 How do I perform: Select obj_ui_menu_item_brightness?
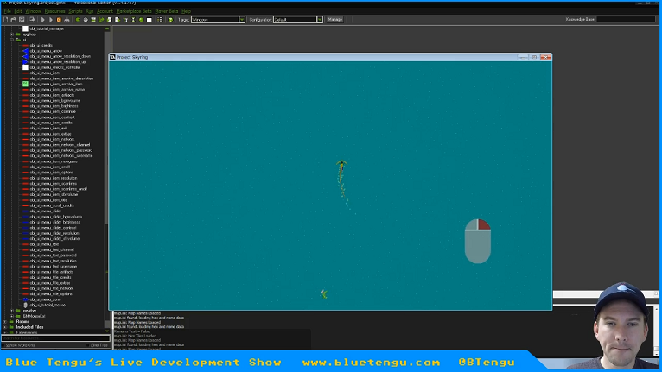[54, 106]
